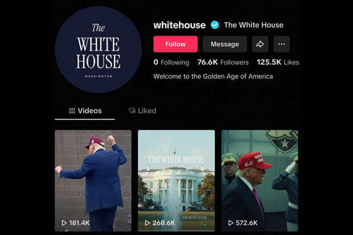Click the share arrow icon

point(260,44)
